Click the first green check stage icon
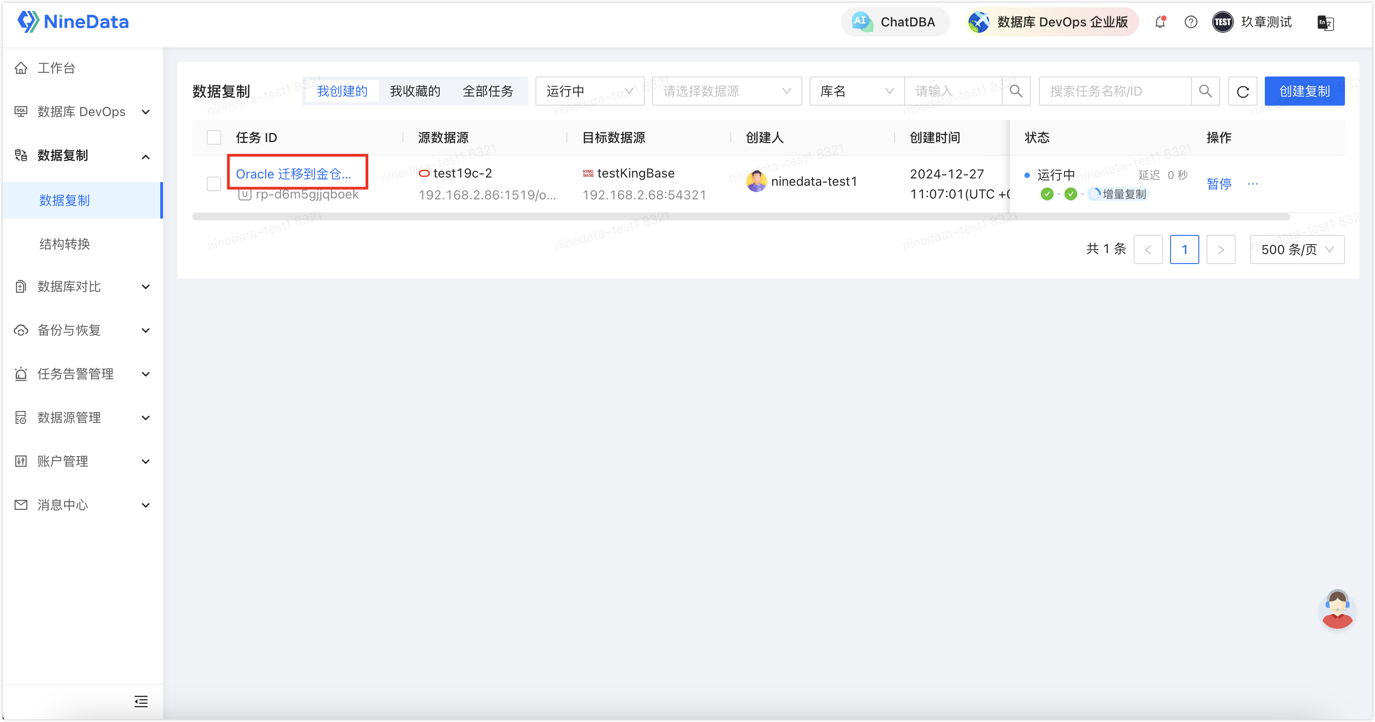 [x=1047, y=194]
